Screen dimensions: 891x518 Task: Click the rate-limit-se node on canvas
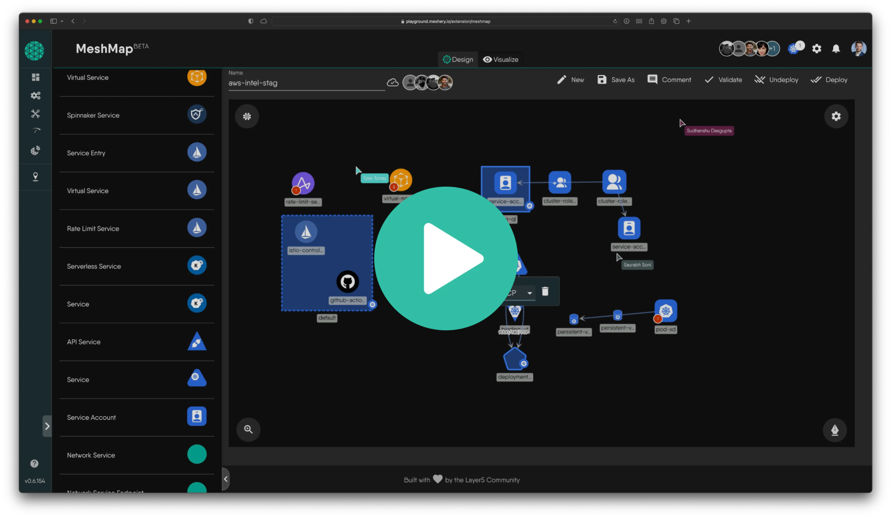tap(303, 184)
